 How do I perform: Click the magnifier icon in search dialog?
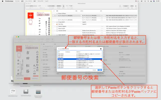pos(59,49)
